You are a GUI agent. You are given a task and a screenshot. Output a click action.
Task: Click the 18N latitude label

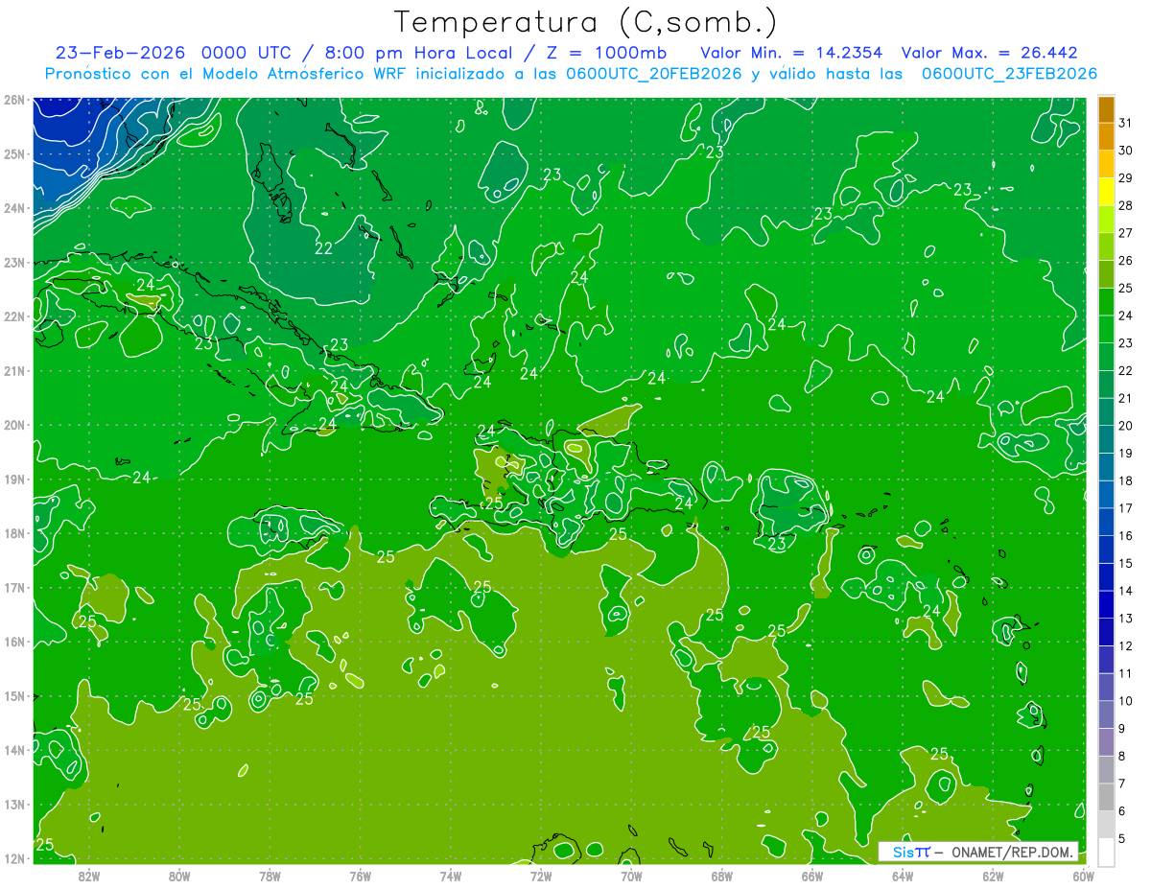(x=13, y=533)
